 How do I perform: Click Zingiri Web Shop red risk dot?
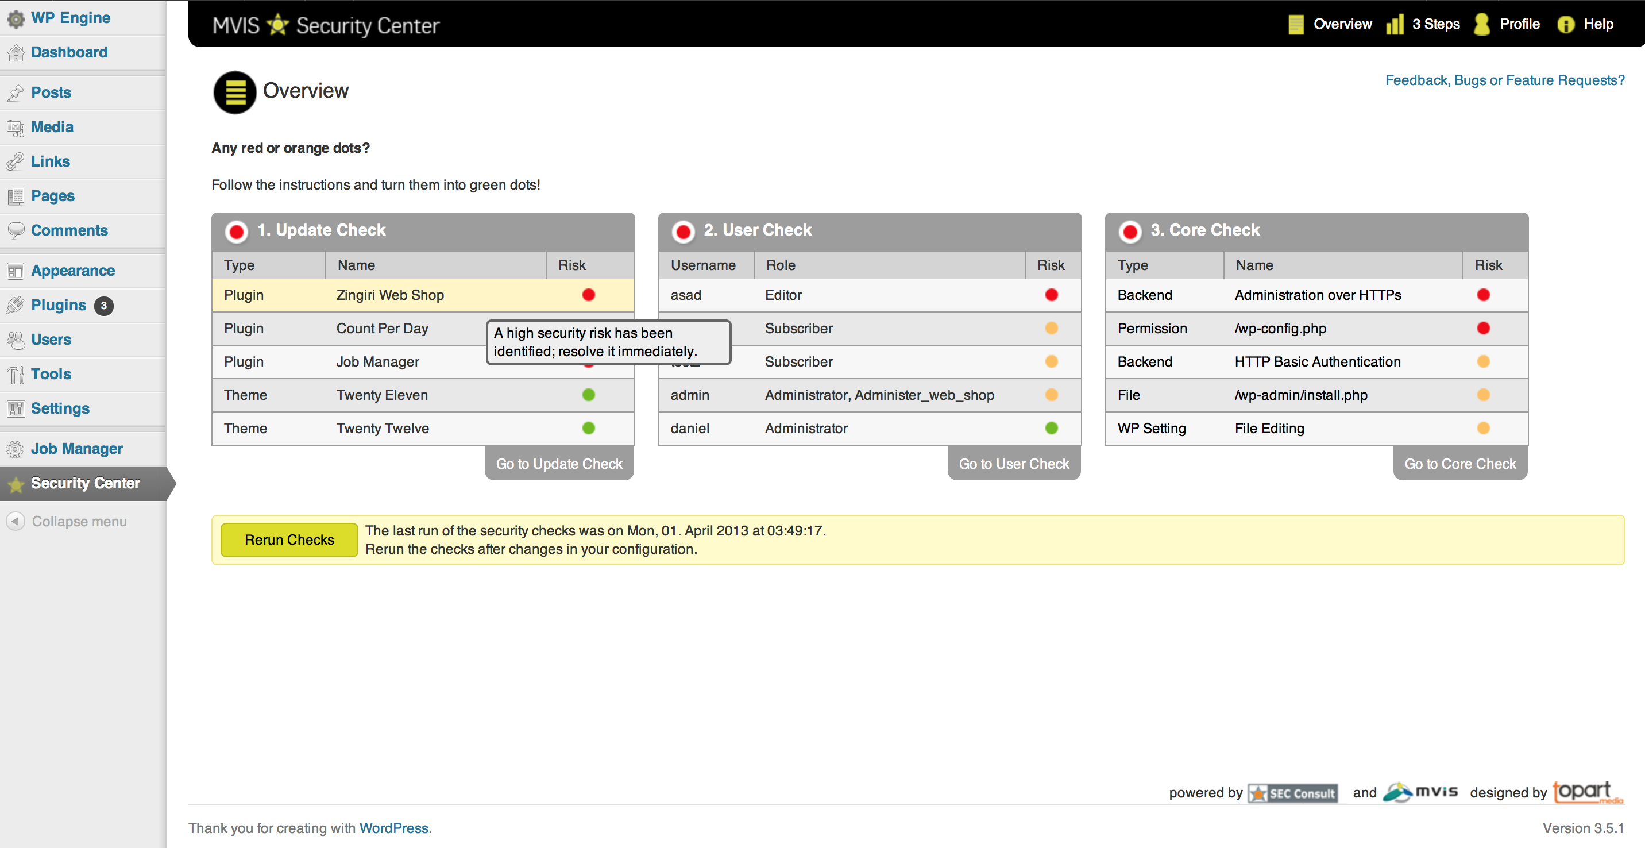point(589,294)
